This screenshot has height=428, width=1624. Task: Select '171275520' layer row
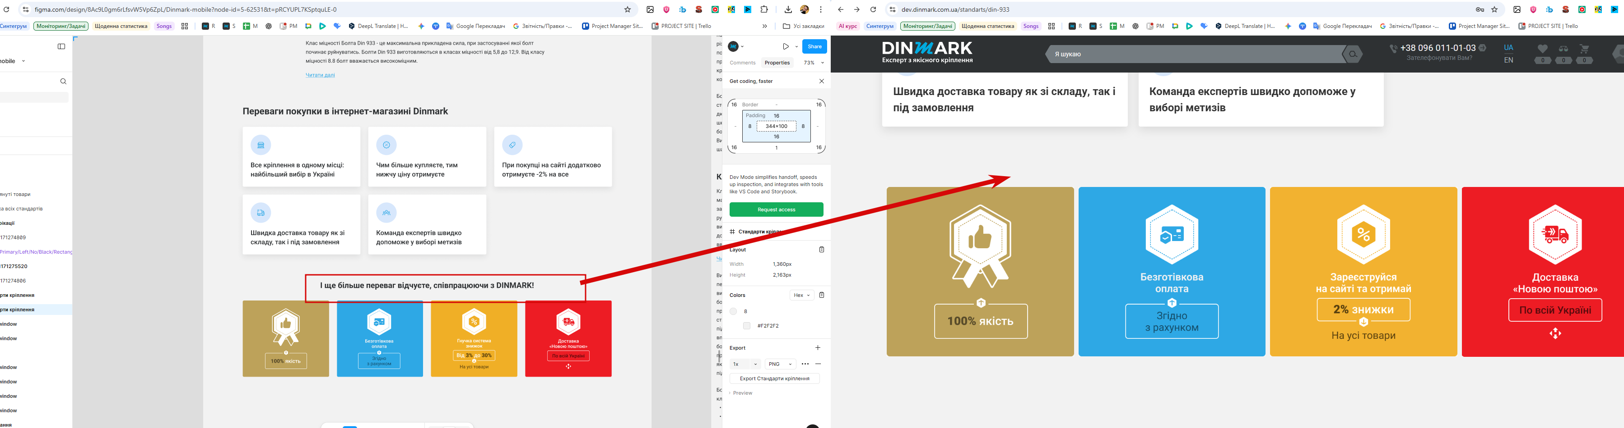point(36,266)
